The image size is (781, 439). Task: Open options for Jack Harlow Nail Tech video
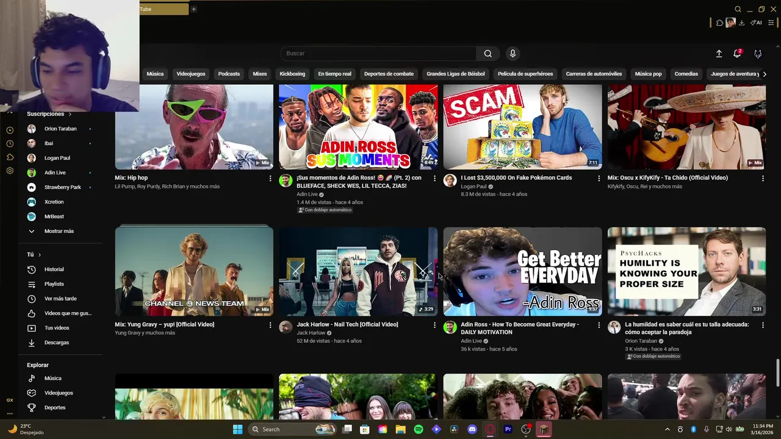coord(434,325)
